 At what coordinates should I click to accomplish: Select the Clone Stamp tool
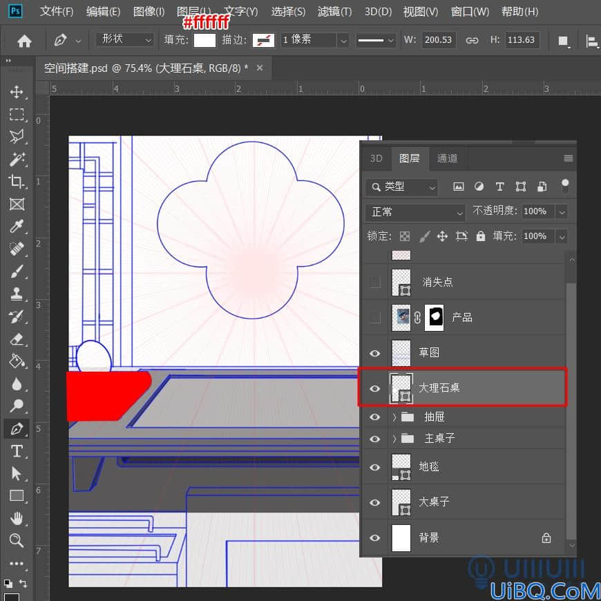(17, 294)
